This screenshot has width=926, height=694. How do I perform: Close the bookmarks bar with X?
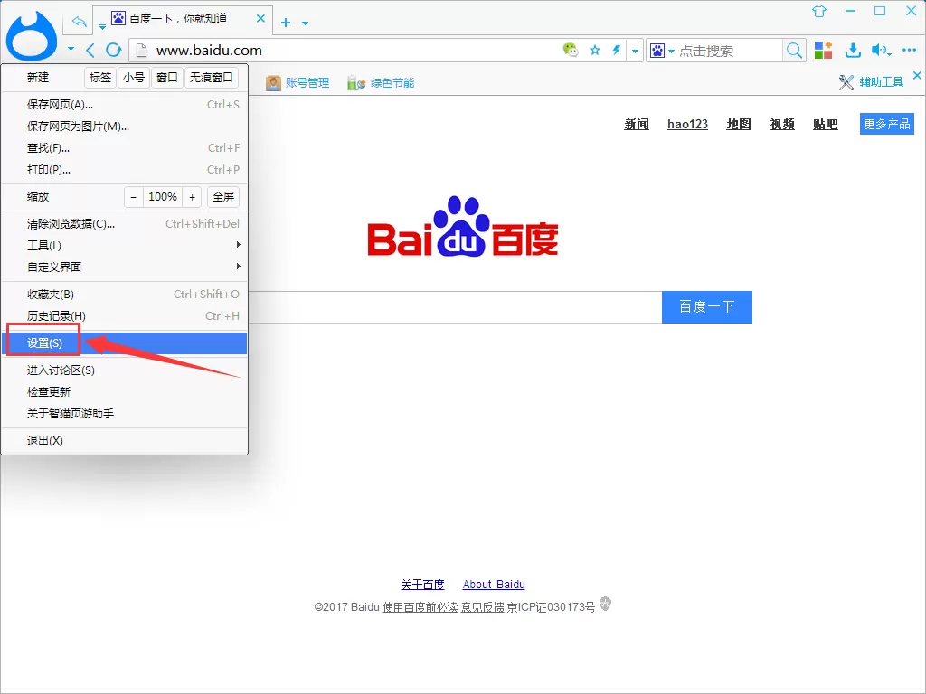(917, 76)
